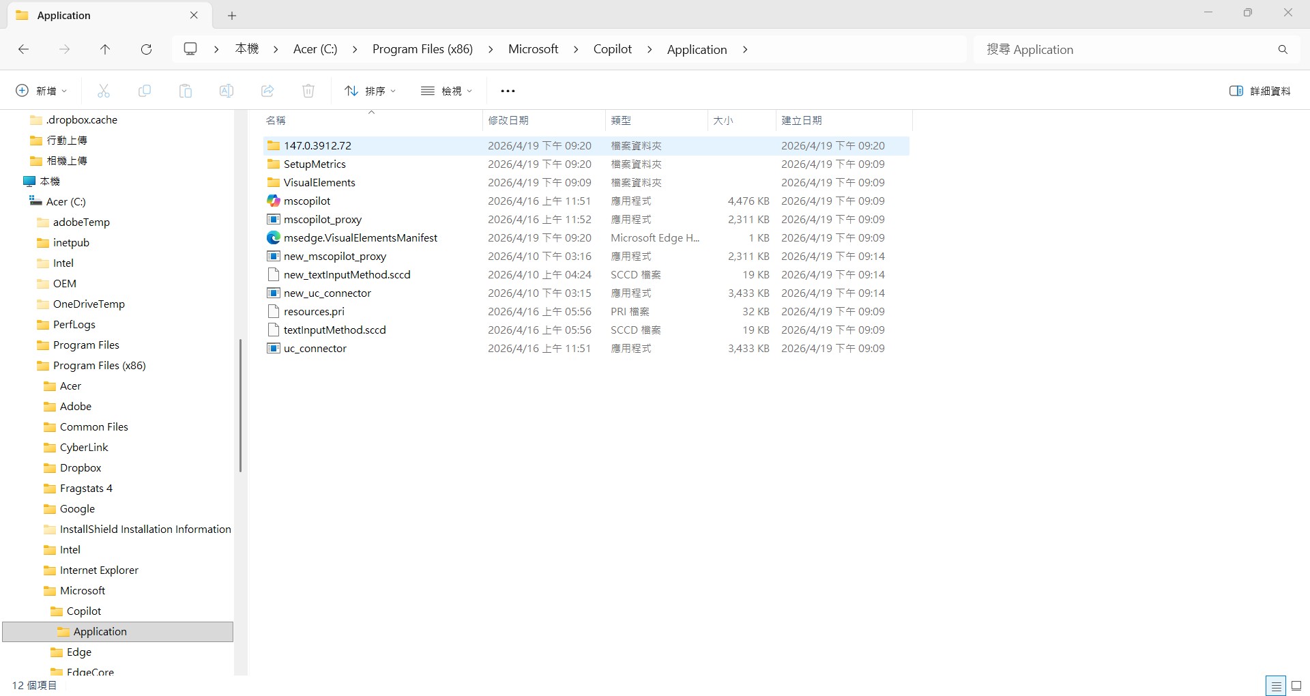Image resolution: width=1310 pixels, height=696 pixels.
Task: Click Acer (C:) in the address bar
Action: click(315, 49)
